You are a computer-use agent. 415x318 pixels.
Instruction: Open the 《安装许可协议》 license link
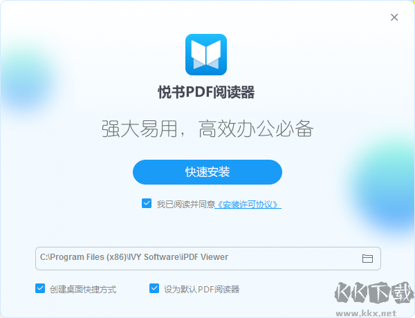(248, 204)
